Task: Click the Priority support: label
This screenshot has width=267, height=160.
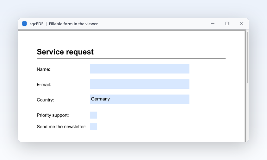Action: (53, 115)
